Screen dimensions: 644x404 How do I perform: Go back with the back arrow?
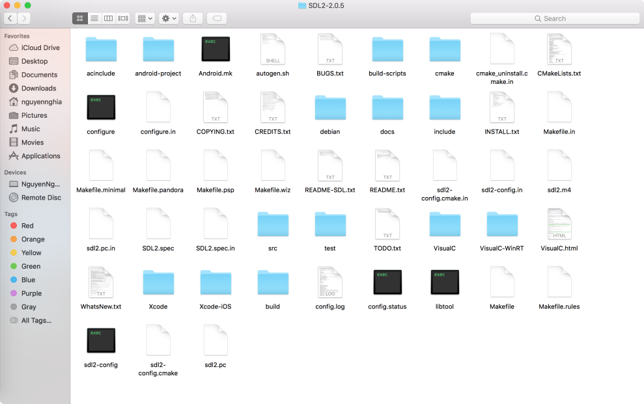tap(10, 18)
